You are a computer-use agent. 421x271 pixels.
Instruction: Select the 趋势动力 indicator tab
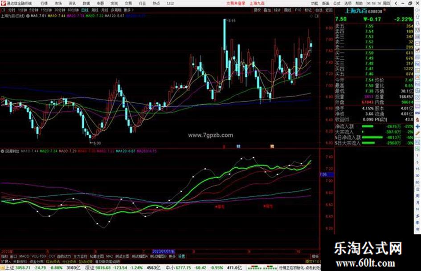[64, 256]
